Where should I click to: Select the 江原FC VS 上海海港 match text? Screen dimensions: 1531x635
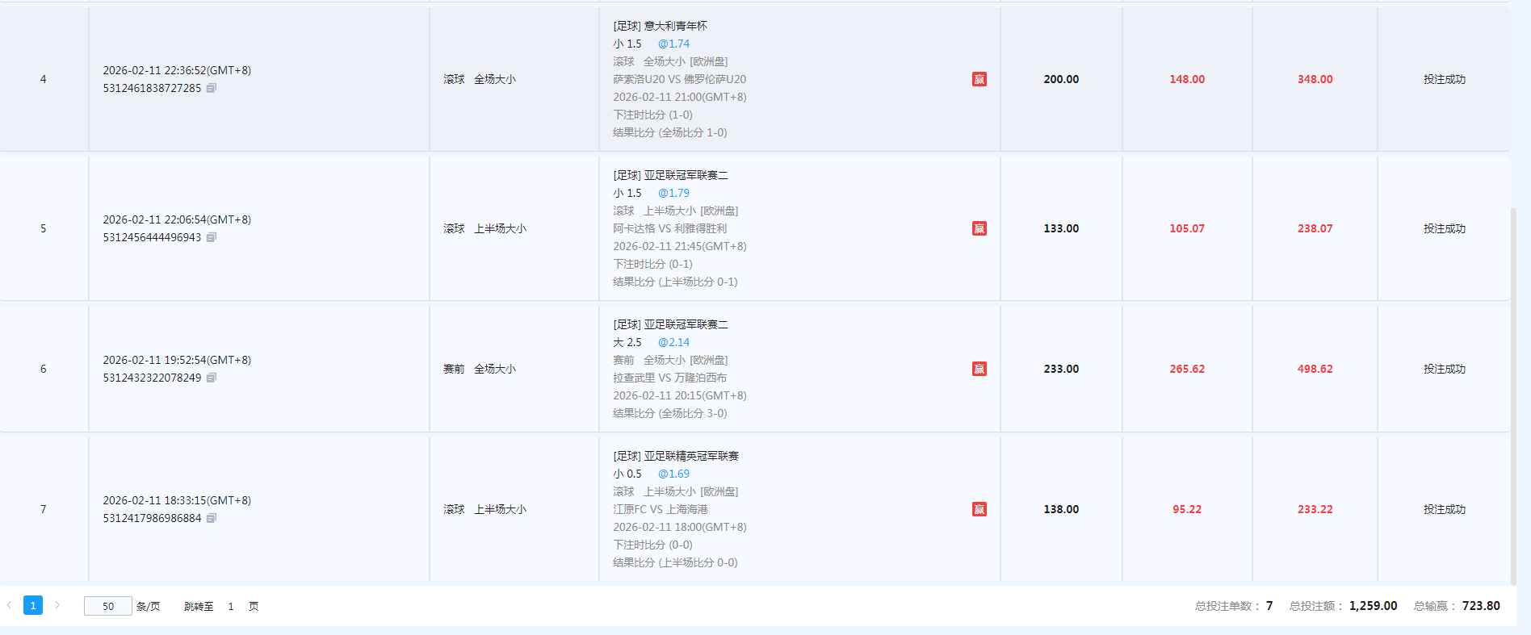tap(660, 509)
